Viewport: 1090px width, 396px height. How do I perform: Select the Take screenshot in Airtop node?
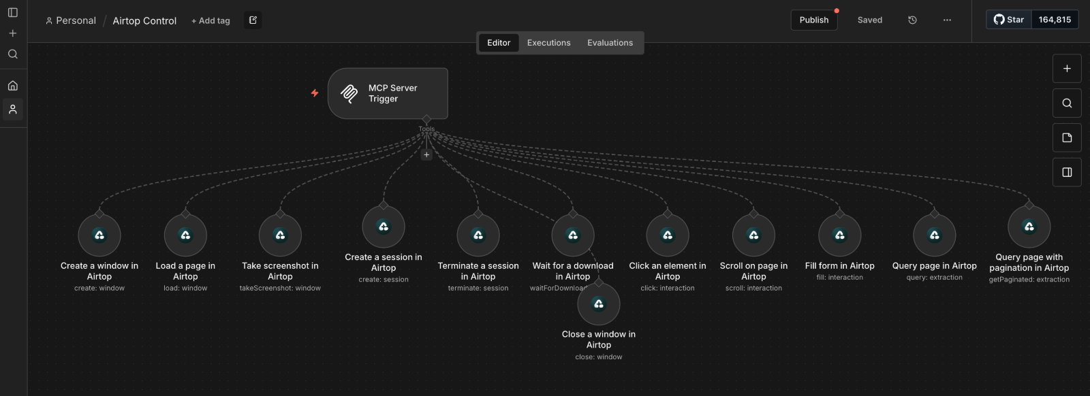280,235
